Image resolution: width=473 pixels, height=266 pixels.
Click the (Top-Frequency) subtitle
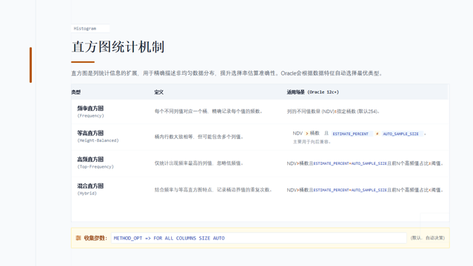click(95, 166)
